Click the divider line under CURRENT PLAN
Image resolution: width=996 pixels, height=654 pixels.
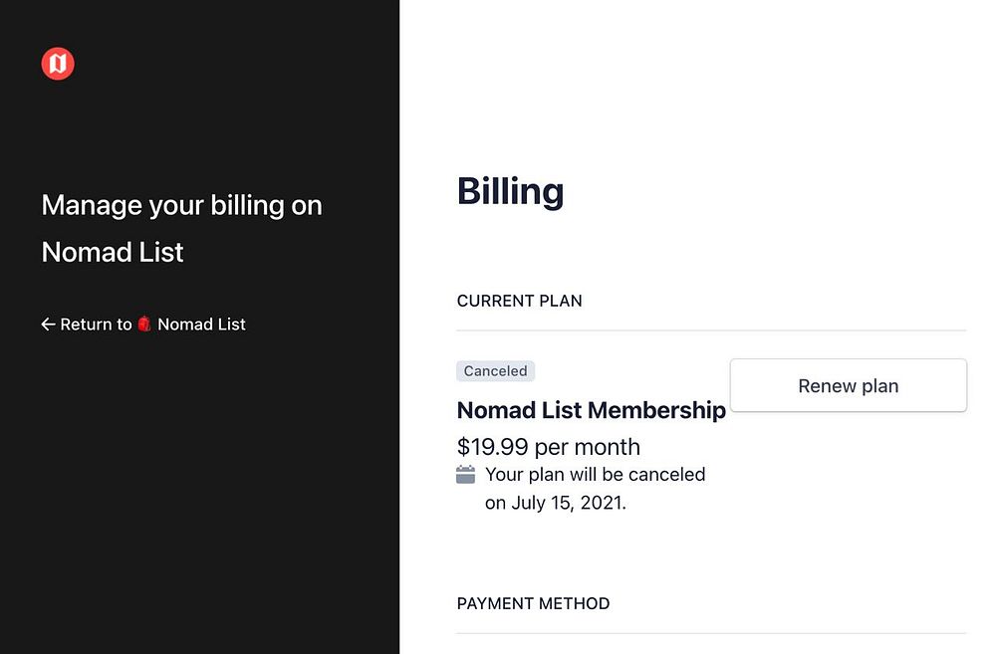click(x=711, y=330)
